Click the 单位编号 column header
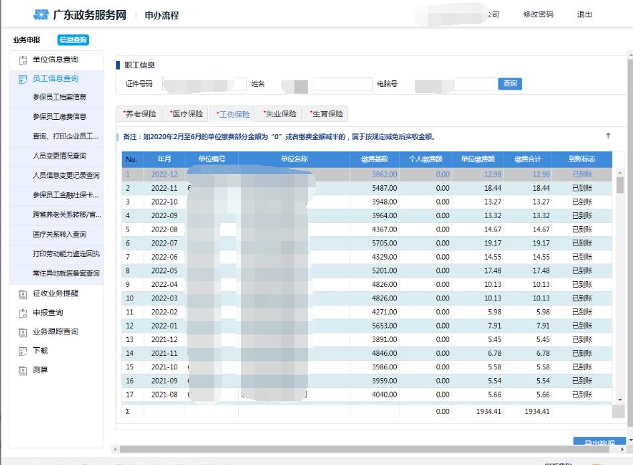Viewport: 633px width, 465px height. click(x=211, y=159)
